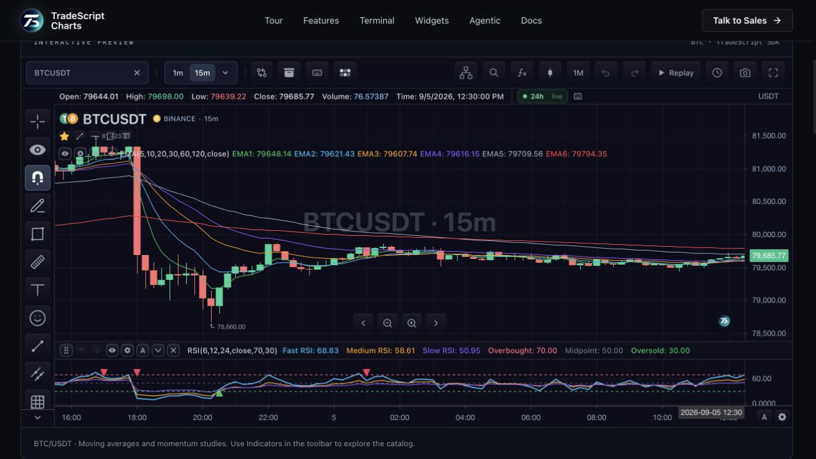The image size is (816, 459).
Task: Favorite the chart with star icon
Action: point(65,136)
